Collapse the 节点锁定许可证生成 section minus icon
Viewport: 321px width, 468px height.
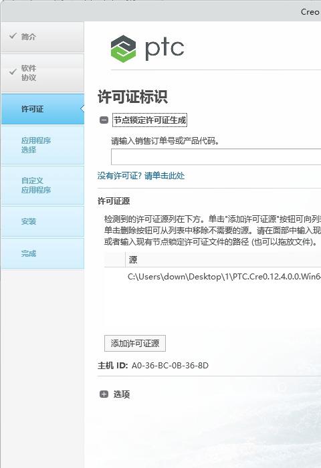104,120
